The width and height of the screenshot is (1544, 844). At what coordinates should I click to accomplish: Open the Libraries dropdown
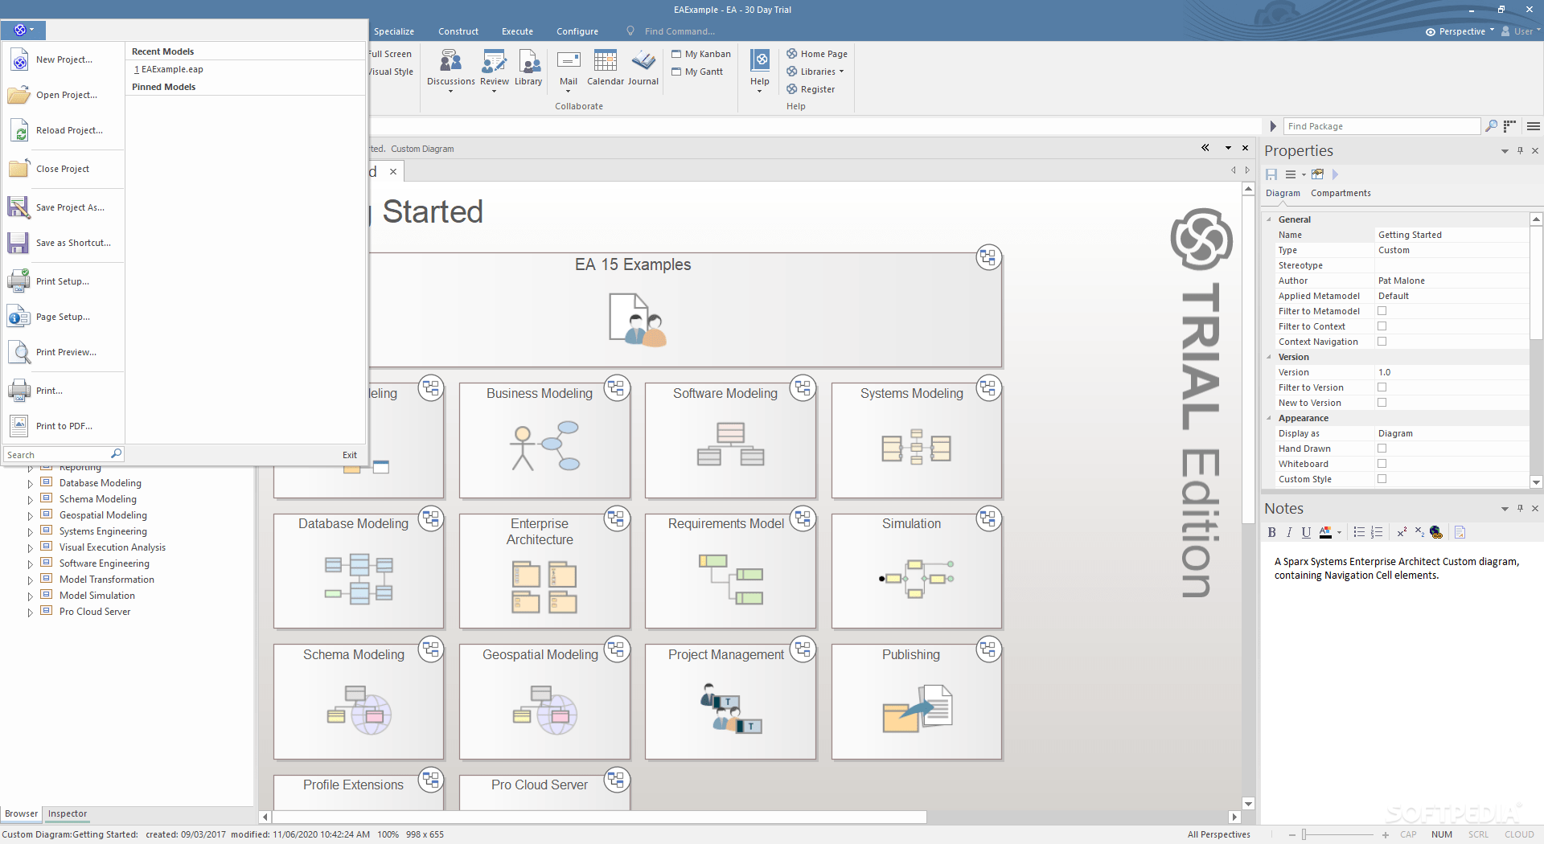(816, 72)
